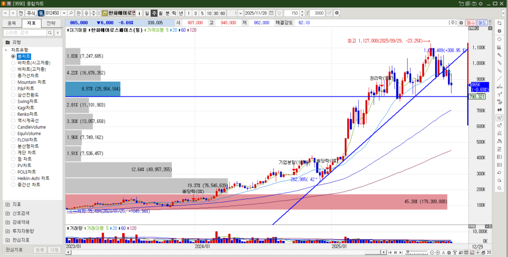The image size is (508, 257).
Task: Open the stock code 012450 dropdown
Action: point(63,13)
